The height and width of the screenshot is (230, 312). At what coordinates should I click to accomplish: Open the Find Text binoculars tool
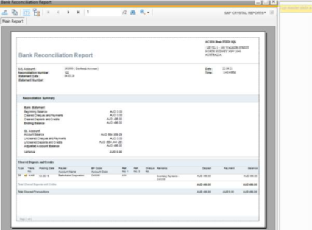click(x=133, y=12)
